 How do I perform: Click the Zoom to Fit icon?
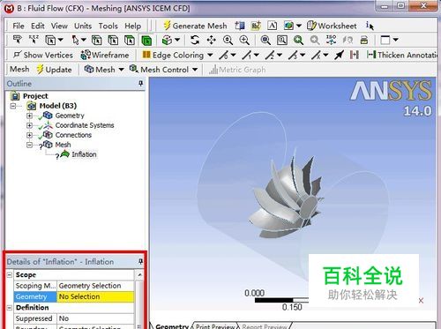[265, 40]
